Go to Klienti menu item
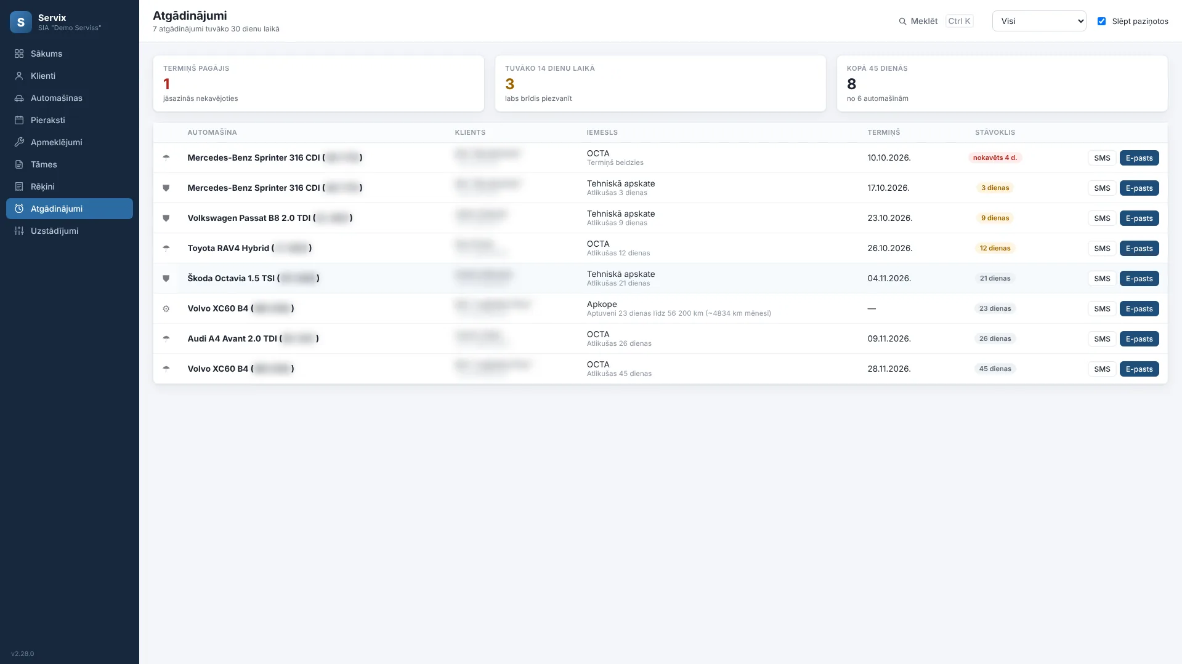The width and height of the screenshot is (1182, 664). [x=70, y=76]
